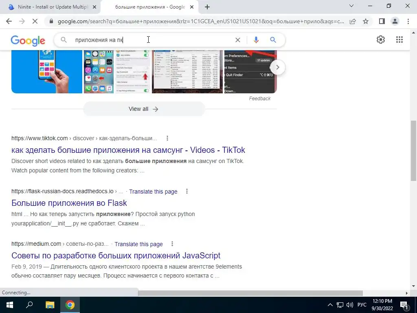Go back using the browser back arrow

coord(9,21)
